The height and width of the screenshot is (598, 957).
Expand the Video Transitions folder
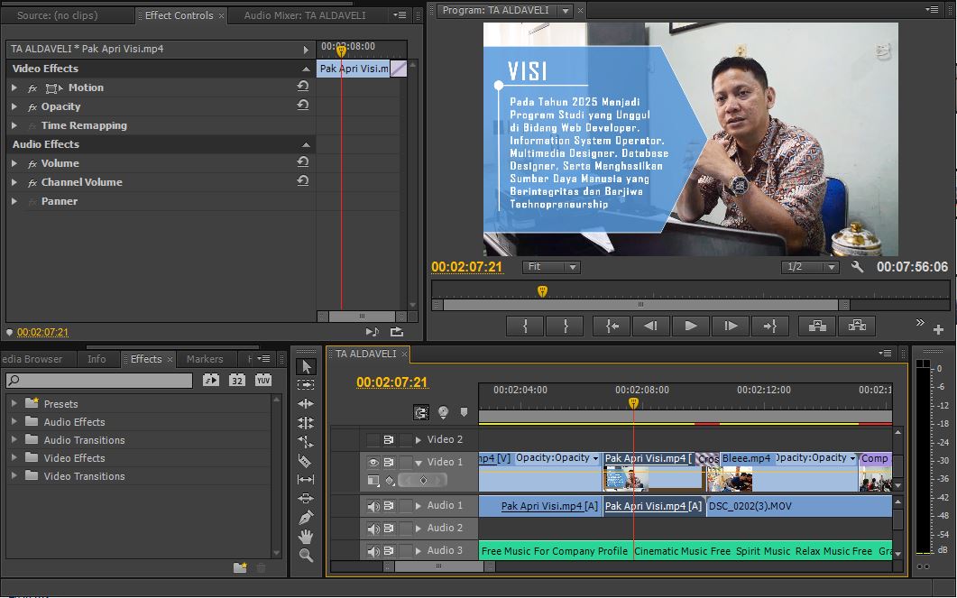point(14,475)
